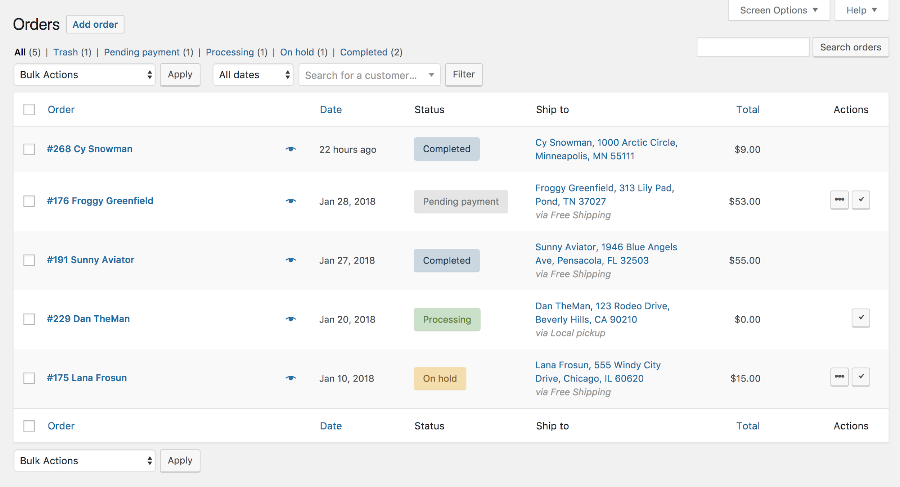This screenshot has width=900, height=487.
Task: Select checkbox for order #268 Cy Snowman
Action: [x=29, y=149]
